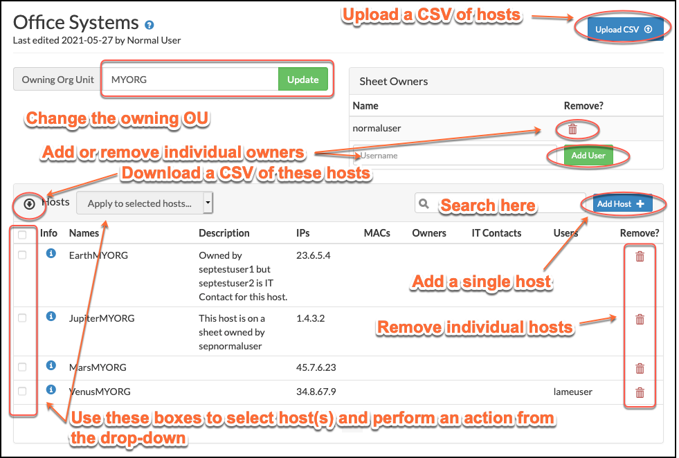Click the Add User button

588,156
